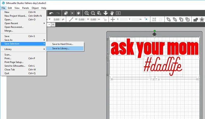Select the Zoom Selection tool
Screen dimensions: 205x119
(x=99, y=13)
